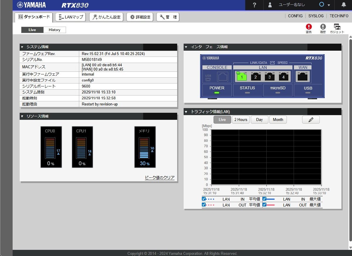Click the memory usage meter gauge
The image size is (352, 256).
point(145,147)
